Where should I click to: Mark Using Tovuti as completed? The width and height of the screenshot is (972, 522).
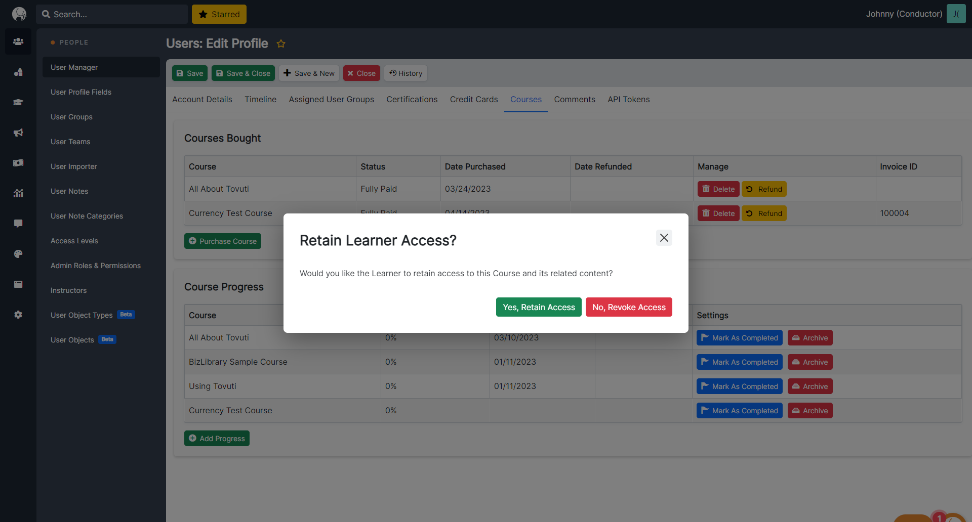coord(740,386)
